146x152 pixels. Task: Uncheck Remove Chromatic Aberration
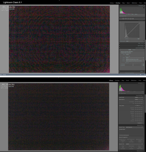coord(120,52)
